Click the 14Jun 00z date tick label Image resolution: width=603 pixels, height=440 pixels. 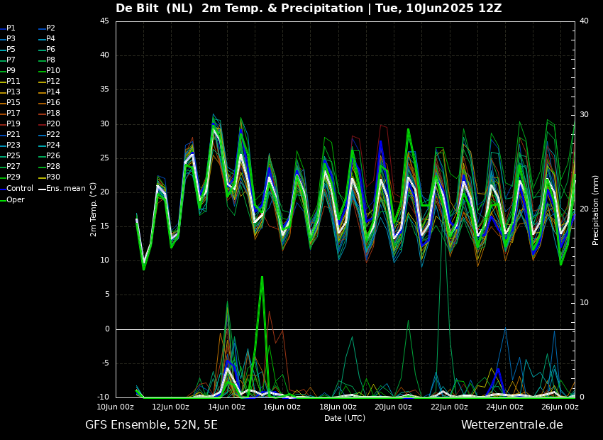[226, 407]
